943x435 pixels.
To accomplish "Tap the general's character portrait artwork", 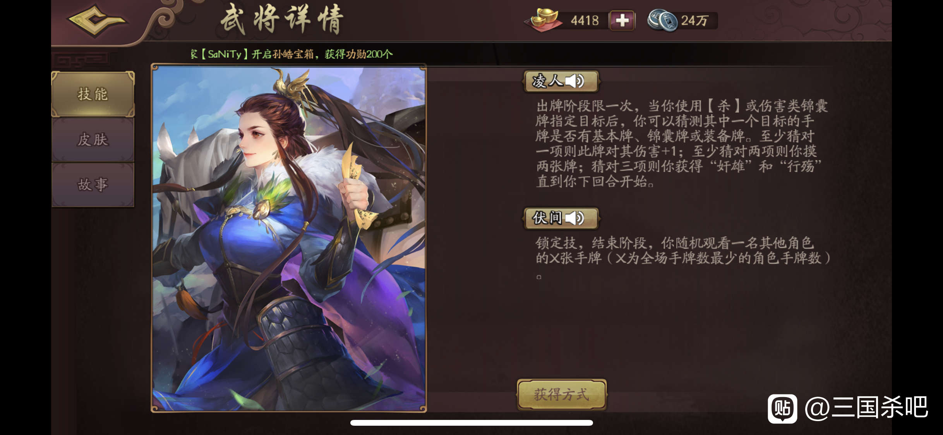I will [x=289, y=239].
